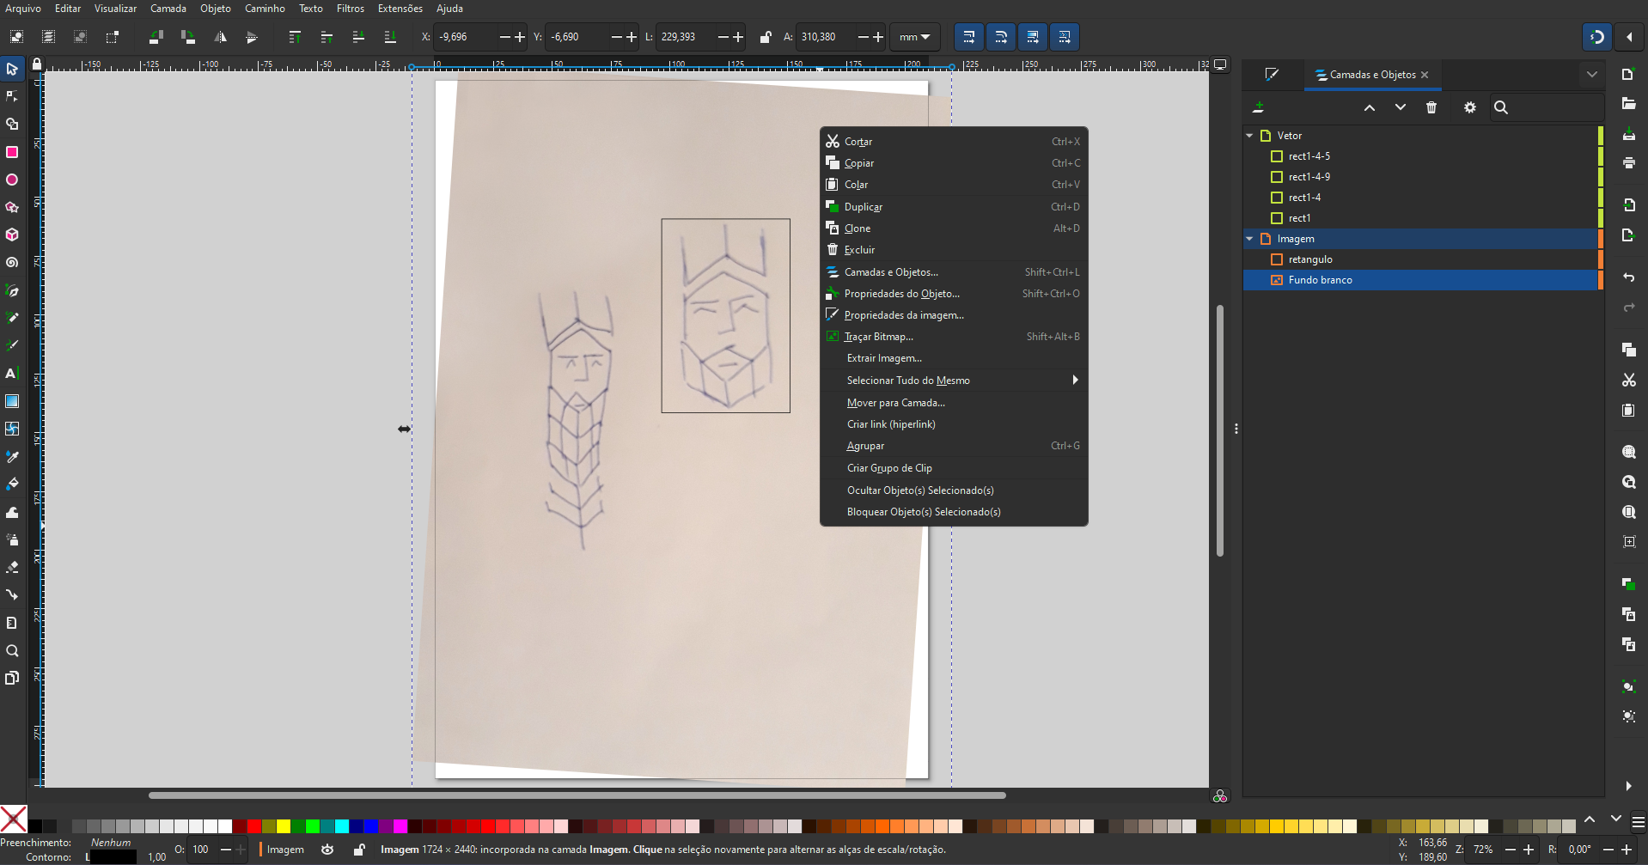Open the Arquivo menu
1648x865 pixels.
[x=23, y=9]
